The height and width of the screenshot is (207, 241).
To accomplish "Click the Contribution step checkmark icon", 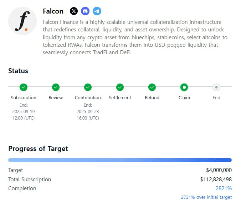I will pyautogui.click(x=88, y=87).
